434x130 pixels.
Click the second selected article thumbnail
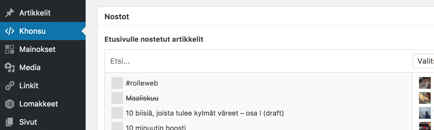(x=425, y=98)
